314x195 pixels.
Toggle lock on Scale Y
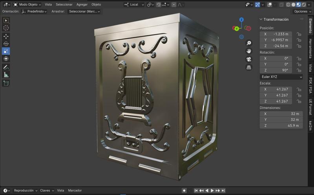point(299,95)
